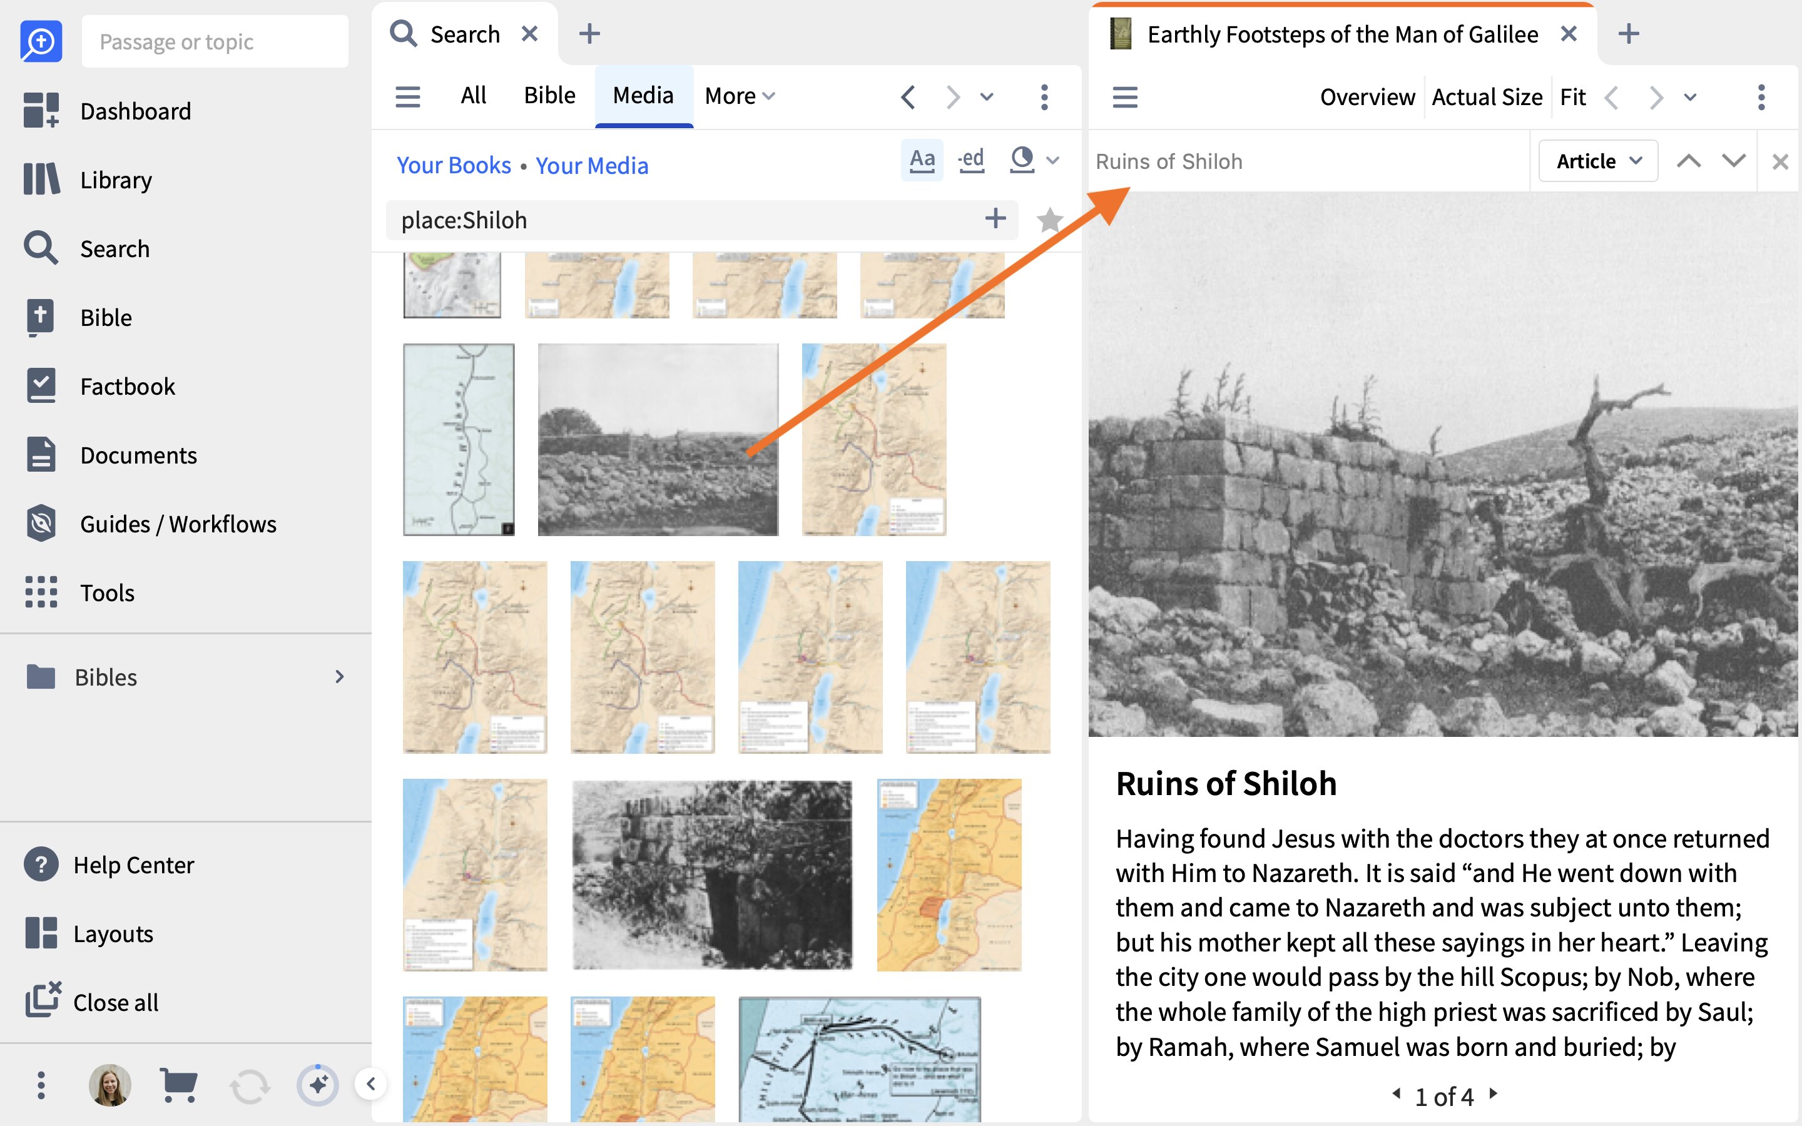Go to next find result

[x=1734, y=161]
